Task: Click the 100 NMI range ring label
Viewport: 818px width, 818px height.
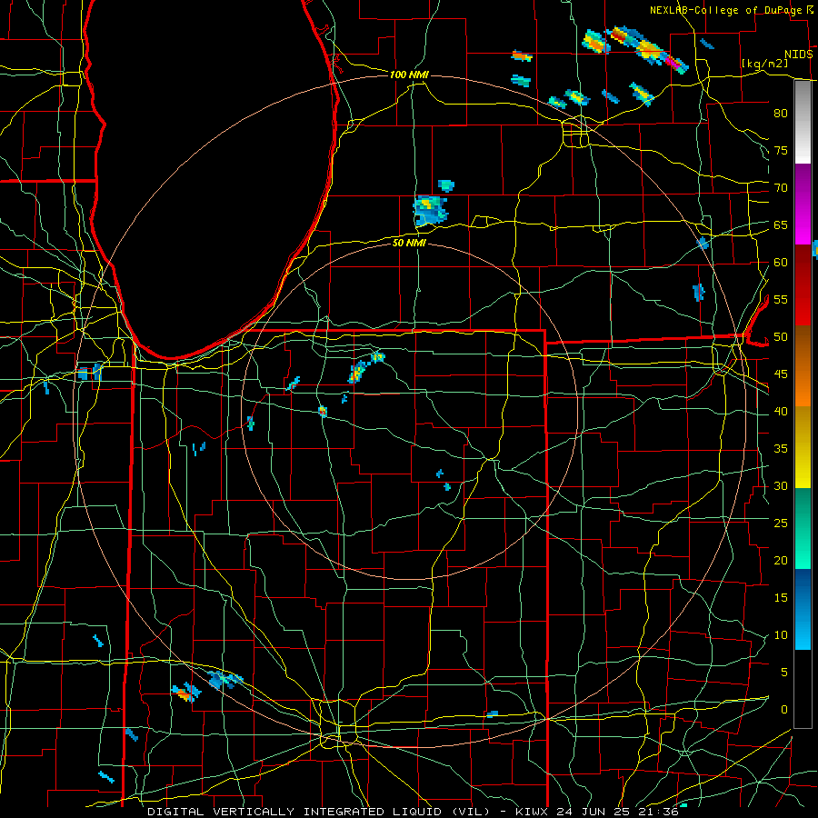Action: coord(410,75)
